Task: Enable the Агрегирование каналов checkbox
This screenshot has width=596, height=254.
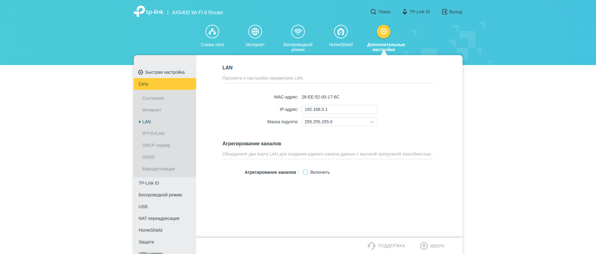Action: 305,172
